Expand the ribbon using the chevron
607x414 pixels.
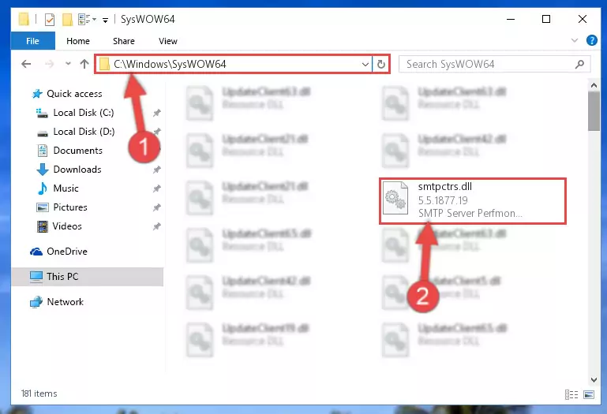575,40
